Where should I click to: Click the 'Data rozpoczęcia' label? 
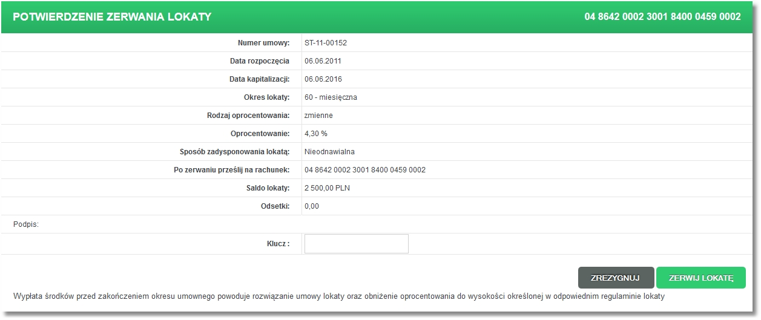pyautogui.click(x=260, y=61)
